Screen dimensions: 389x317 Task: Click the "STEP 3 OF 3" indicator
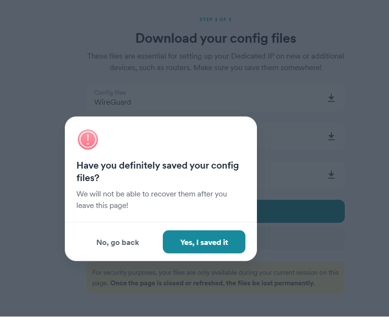tap(215, 19)
